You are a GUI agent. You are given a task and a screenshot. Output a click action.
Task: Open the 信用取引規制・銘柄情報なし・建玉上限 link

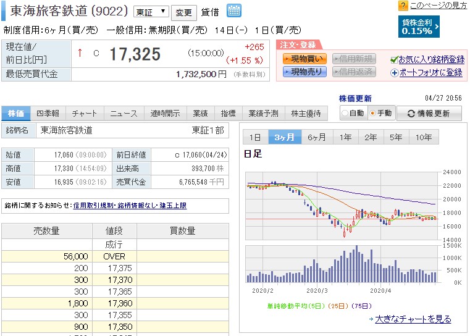[130, 206]
